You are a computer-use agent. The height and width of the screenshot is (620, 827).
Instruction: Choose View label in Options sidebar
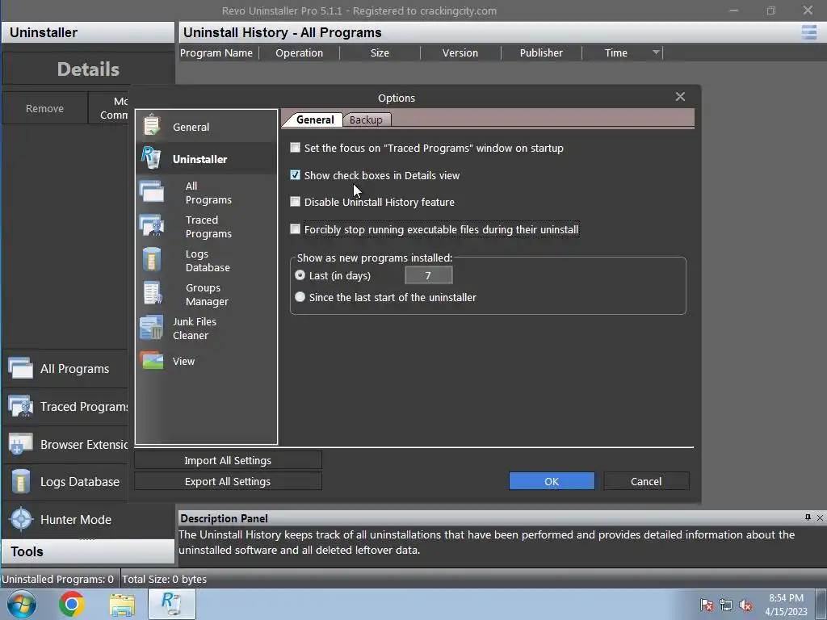click(183, 361)
